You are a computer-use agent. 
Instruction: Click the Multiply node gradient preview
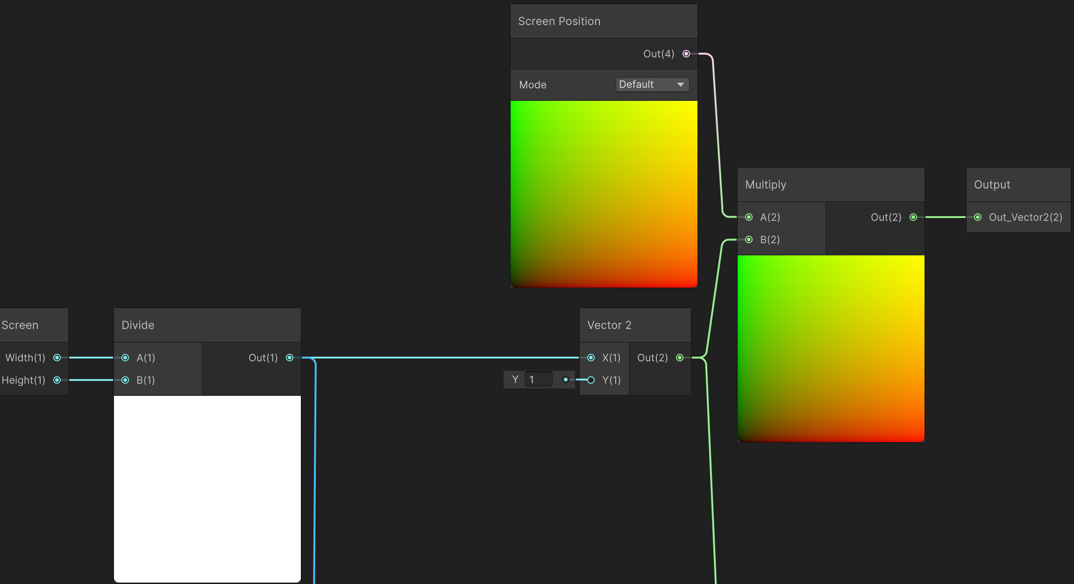(831, 348)
